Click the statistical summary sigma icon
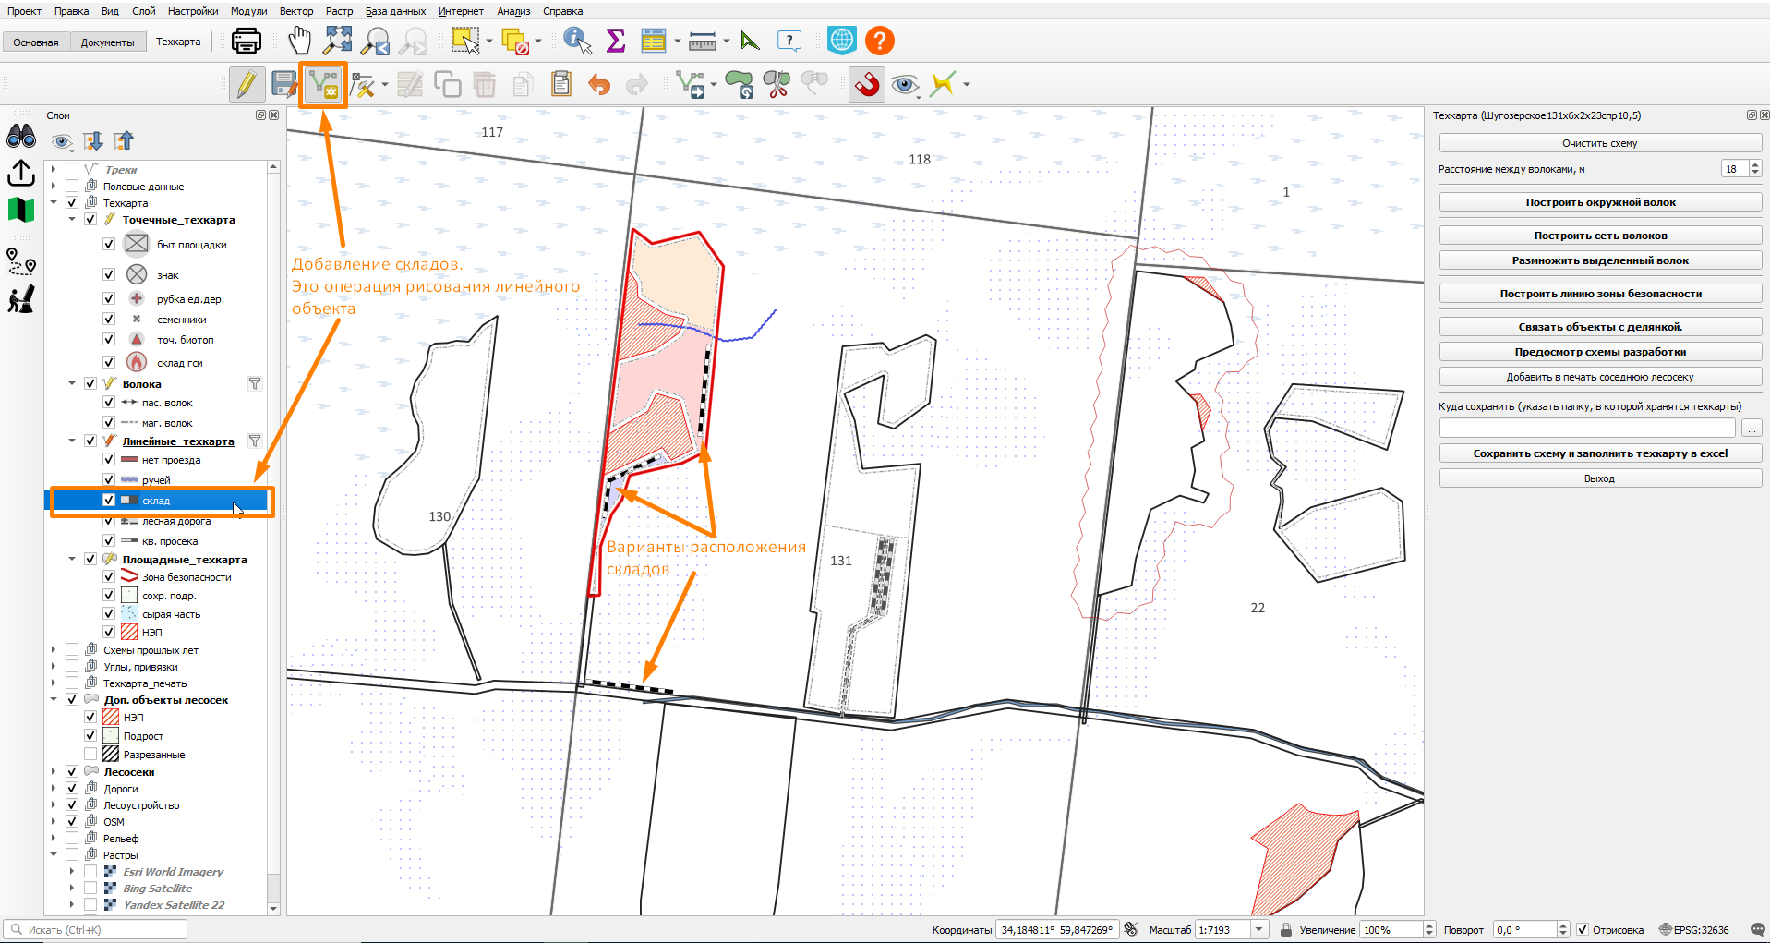 point(616,41)
